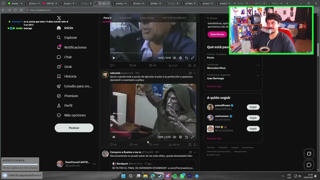Expand Más opciones in the sidebar
The height and width of the screenshot is (180, 320).
pos(71,115)
